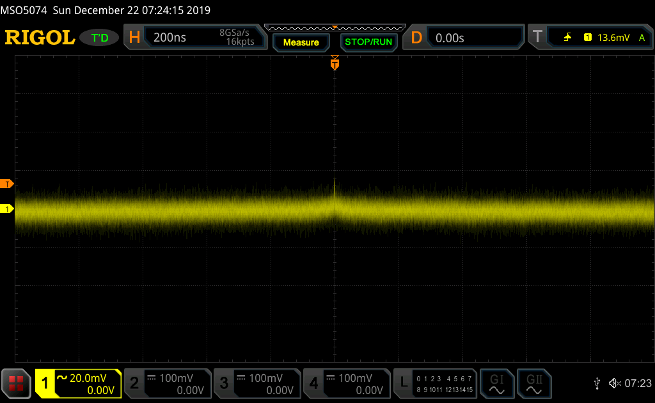Toggle channel 1 at 20.0mV

(78, 383)
